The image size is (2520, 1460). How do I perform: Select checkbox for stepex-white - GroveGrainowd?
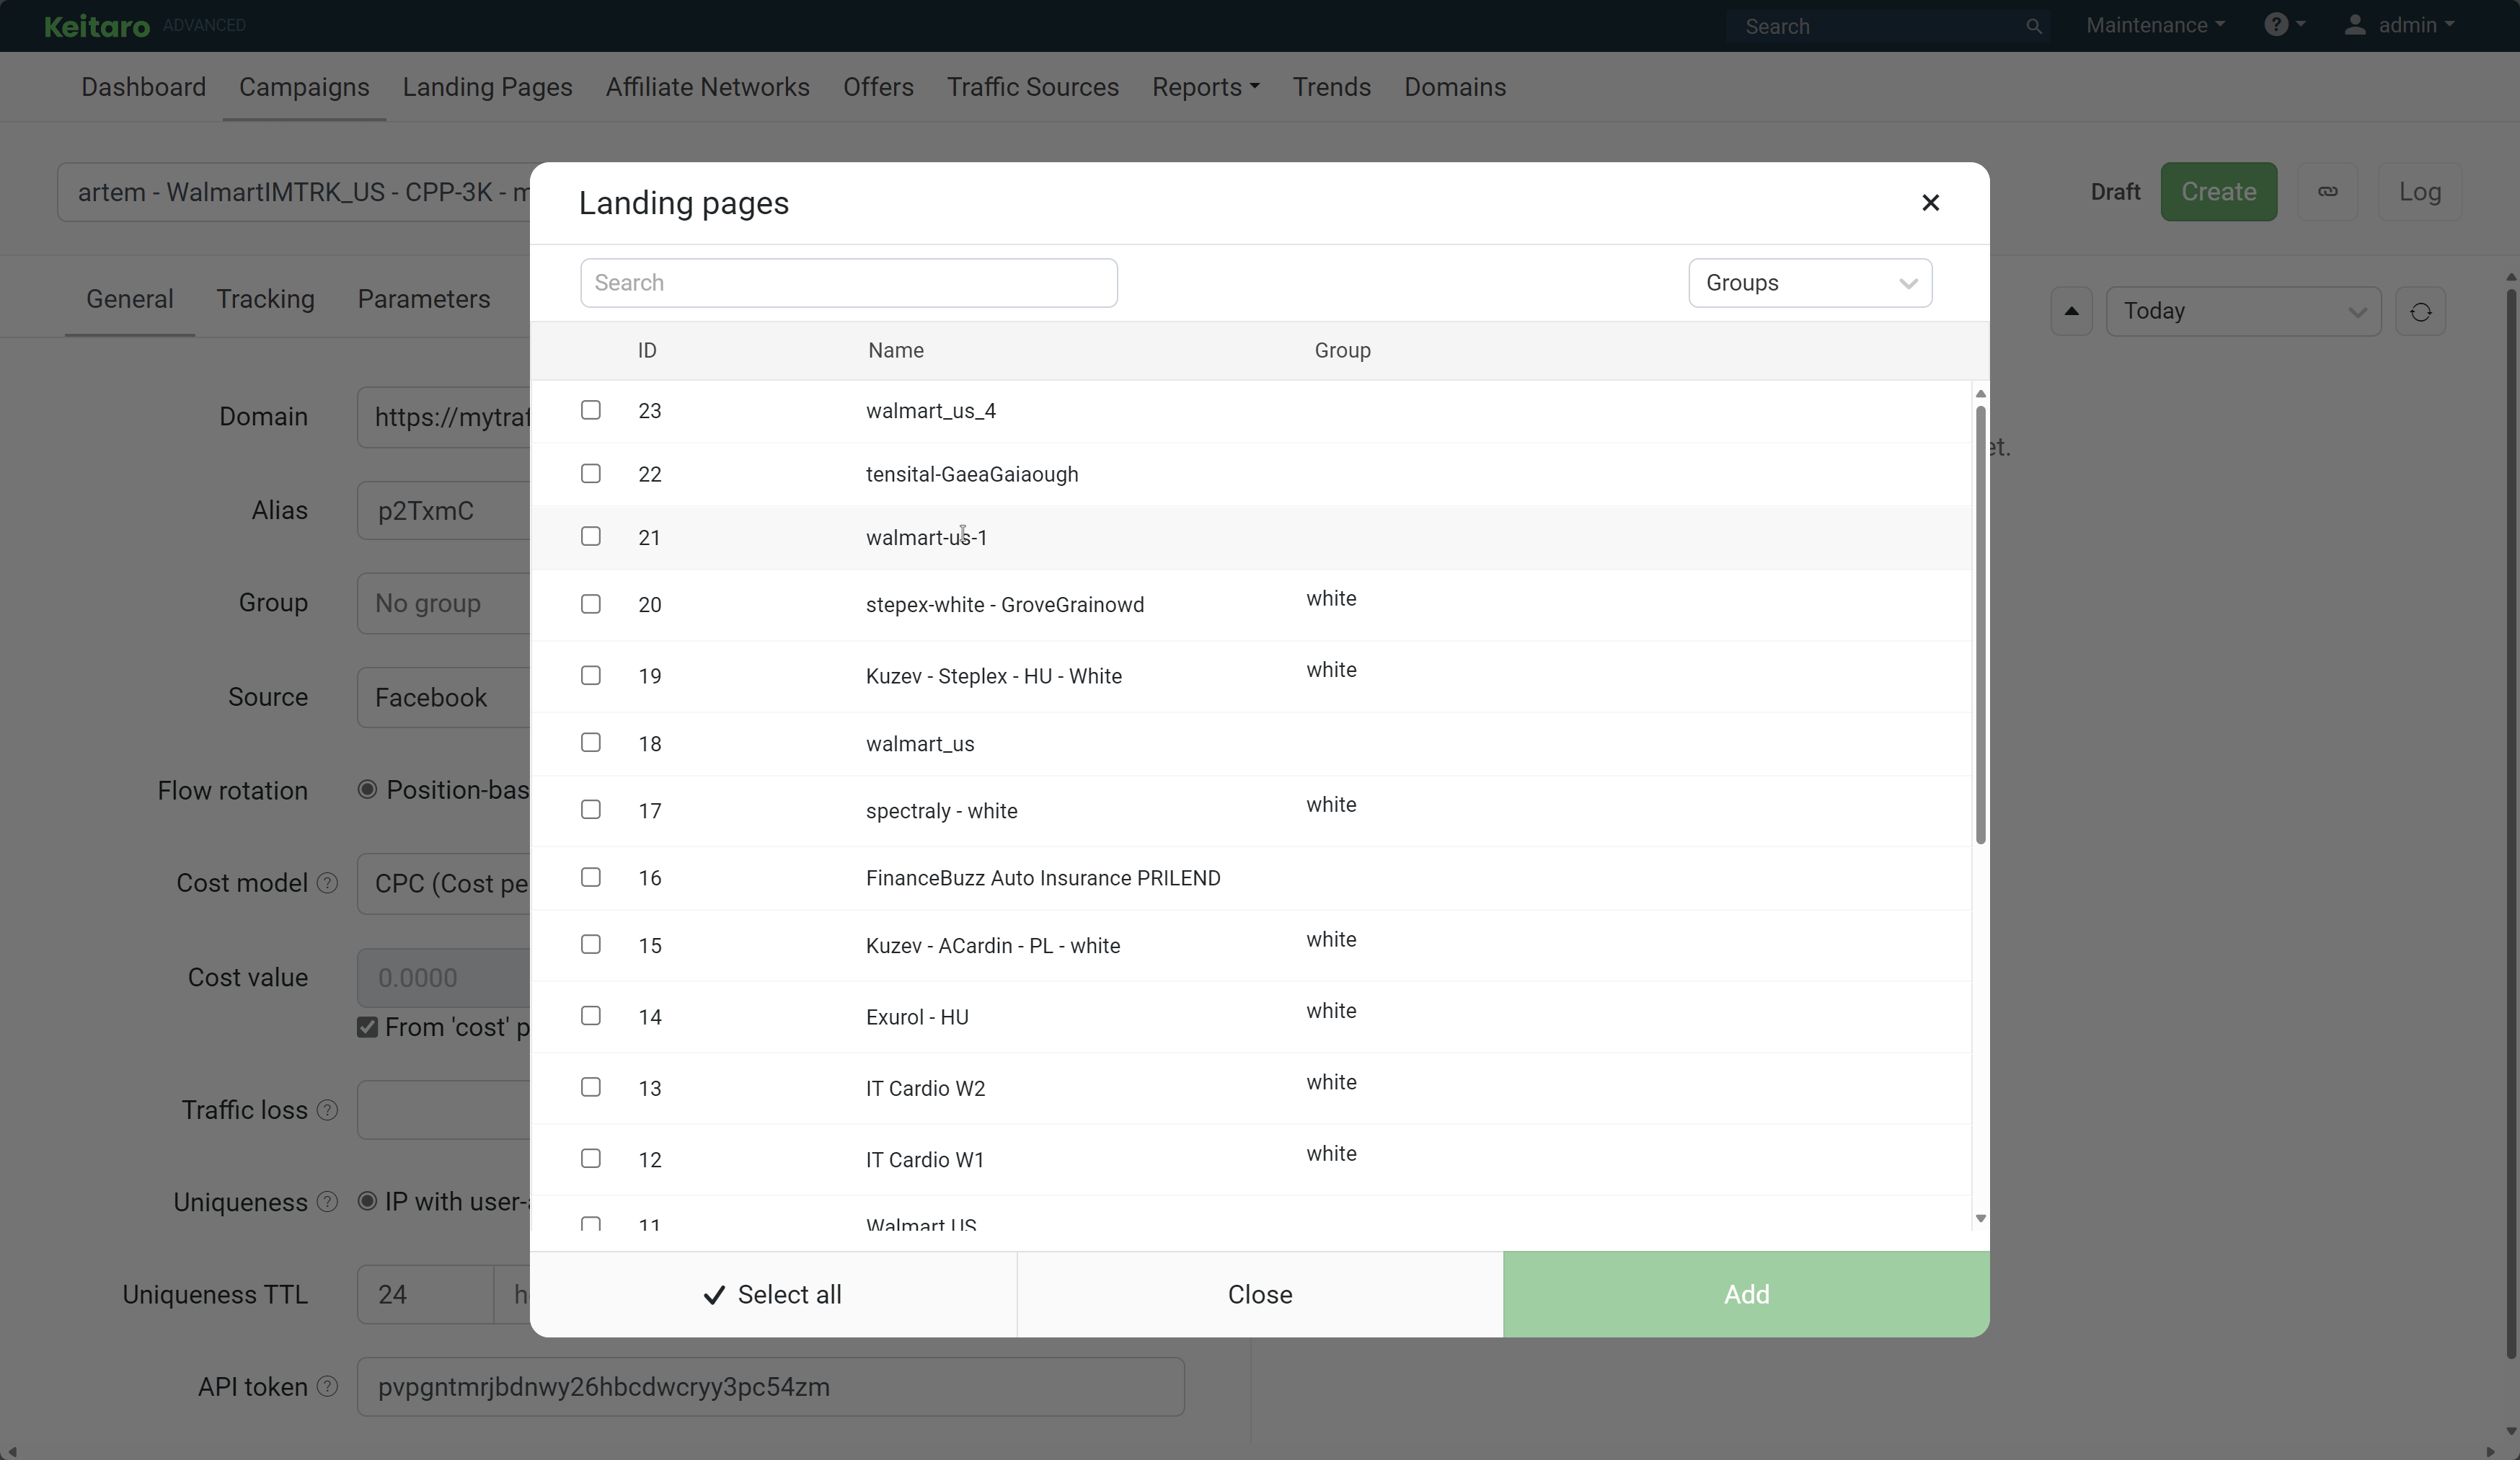click(x=591, y=604)
